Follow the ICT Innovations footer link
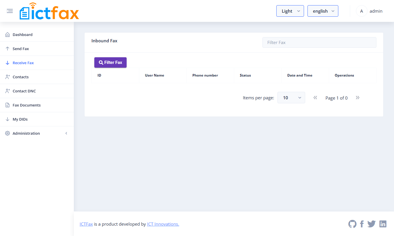Image resolution: width=394 pixels, height=236 pixels. click(163, 224)
